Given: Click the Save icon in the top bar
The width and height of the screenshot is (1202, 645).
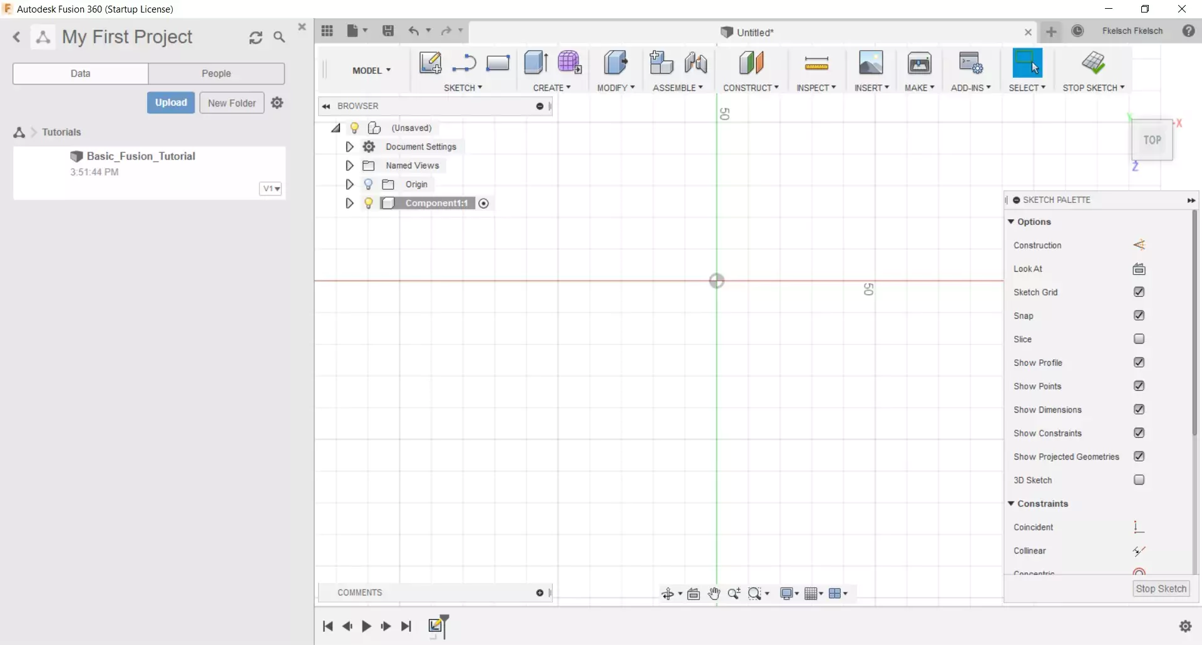Looking at the screenshot, I should pos(388,31).
